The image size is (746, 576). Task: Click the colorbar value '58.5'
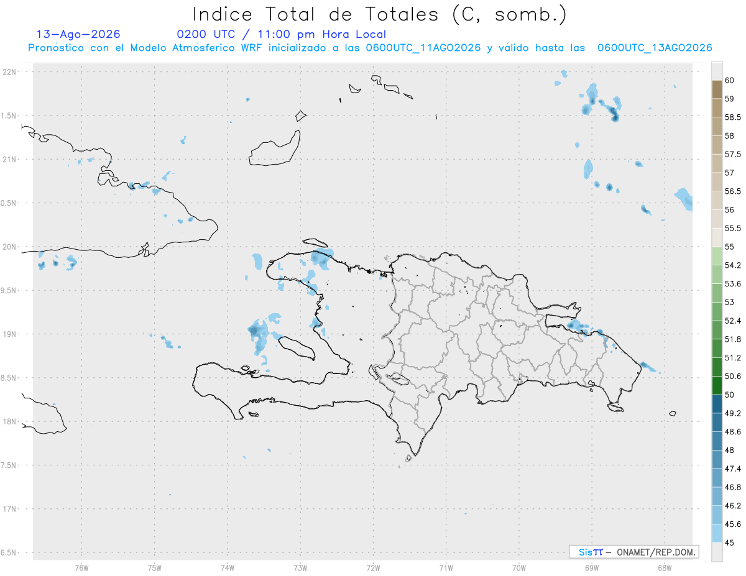point(733,117)
